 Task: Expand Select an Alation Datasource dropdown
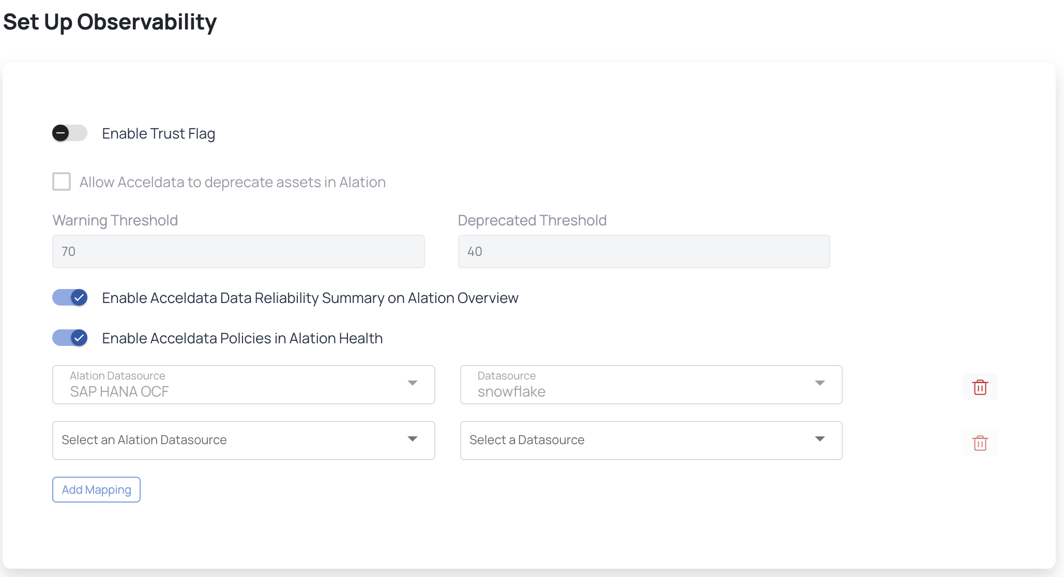point(244,441)
